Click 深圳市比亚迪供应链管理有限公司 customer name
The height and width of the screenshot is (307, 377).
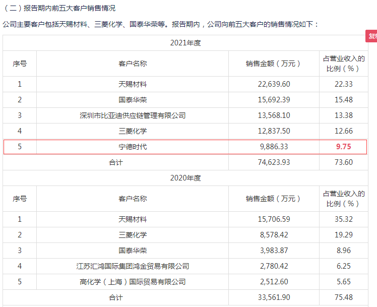[x=133, y=115]
